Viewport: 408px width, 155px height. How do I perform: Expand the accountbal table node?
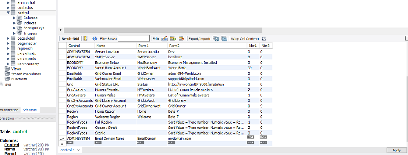pyautogui.click(x=8, y=3)
